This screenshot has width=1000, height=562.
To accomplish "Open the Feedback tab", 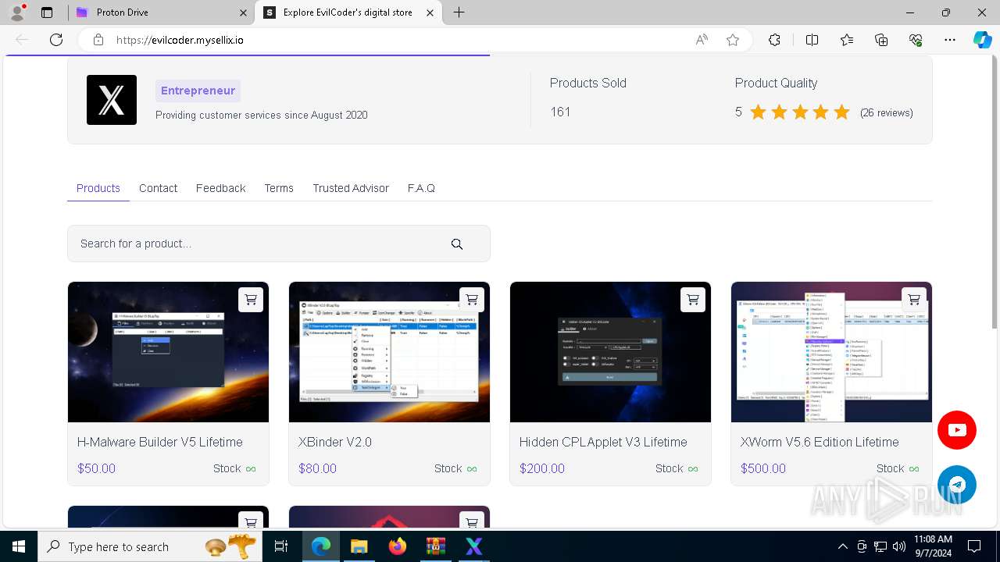I will [220, 188].
